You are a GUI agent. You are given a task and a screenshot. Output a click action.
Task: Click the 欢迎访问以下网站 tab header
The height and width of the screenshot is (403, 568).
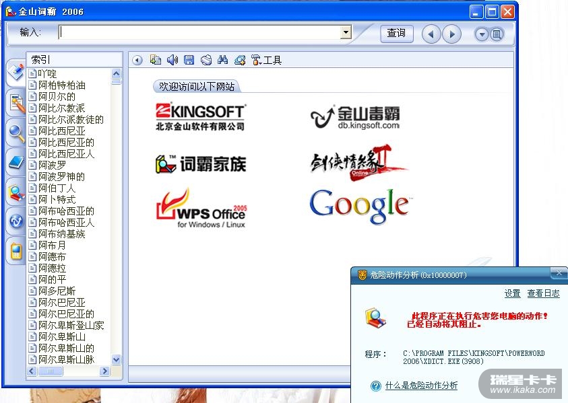[x=197, y=87]
